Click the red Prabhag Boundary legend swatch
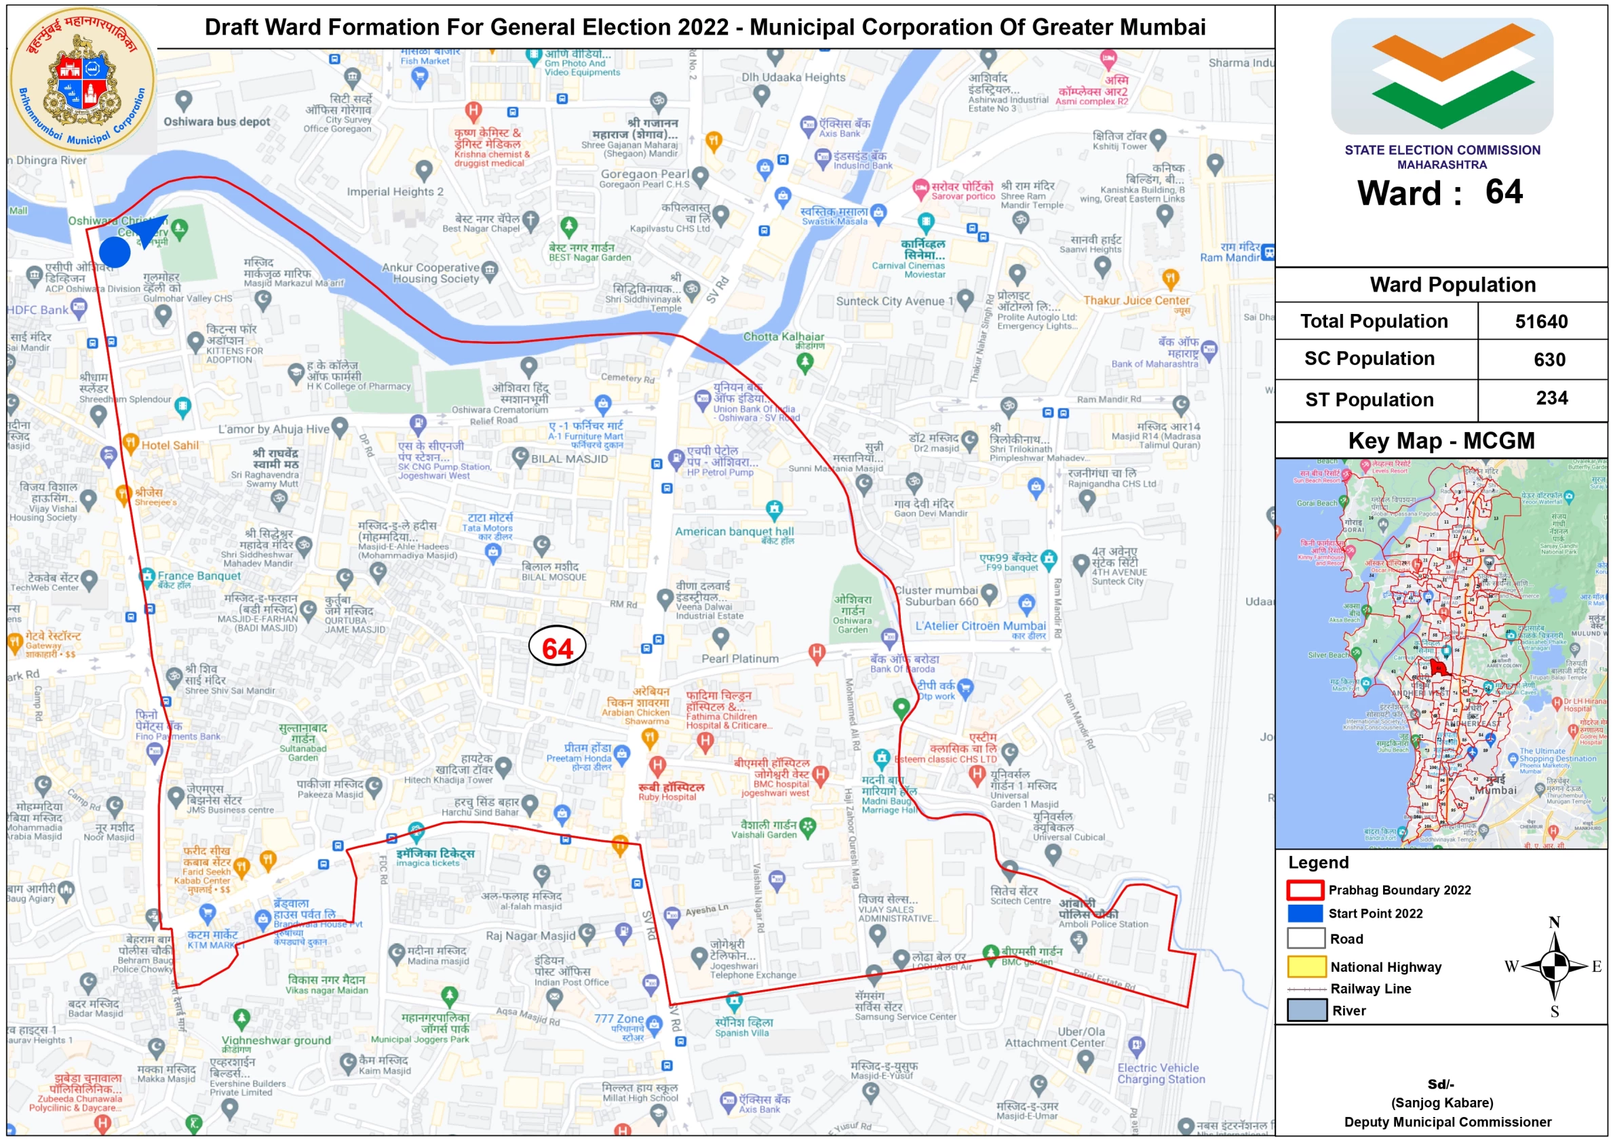 [x=1305, y=890]
